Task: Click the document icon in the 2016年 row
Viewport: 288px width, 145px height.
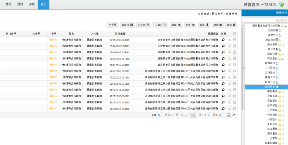Action: coord(230,58)
